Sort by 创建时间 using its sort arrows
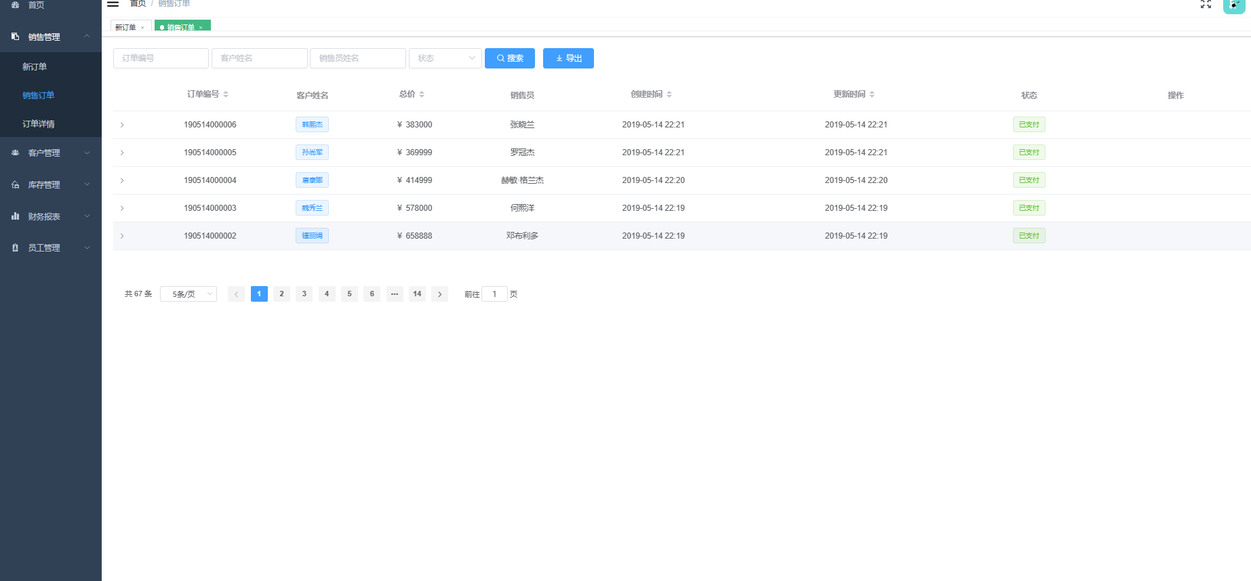Image resolution: width=1251 pixels, height=581 pixels. pyautogui.click(x=669, y=94)
